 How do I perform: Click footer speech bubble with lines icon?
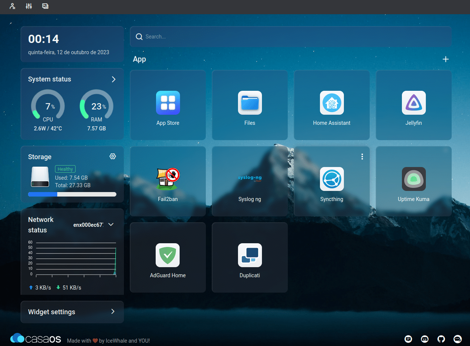[408, 339]
